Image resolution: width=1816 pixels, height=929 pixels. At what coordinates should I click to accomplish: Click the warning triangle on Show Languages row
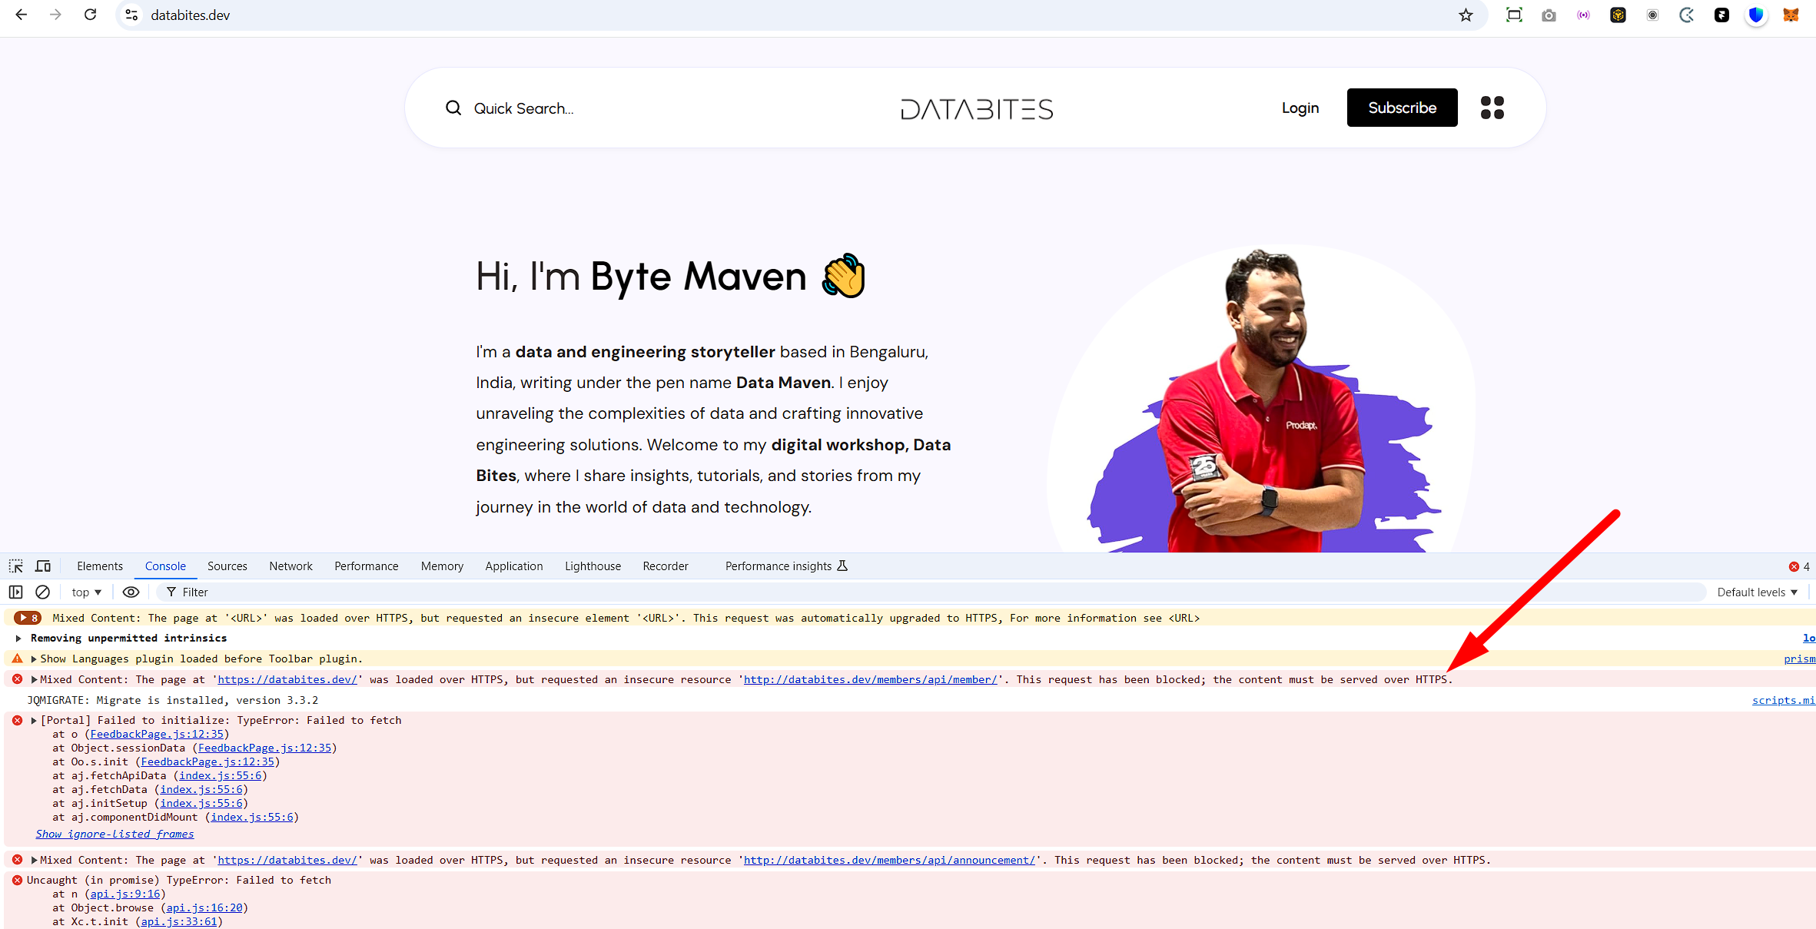point(17,659)
